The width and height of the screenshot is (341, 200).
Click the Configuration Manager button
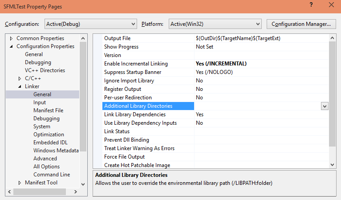pos(301,24)
